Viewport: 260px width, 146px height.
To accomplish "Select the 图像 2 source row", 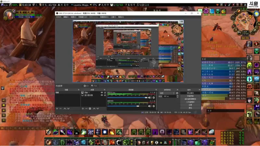I will pos(94,93).
